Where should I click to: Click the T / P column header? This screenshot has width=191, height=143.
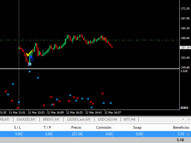[47, 128]
